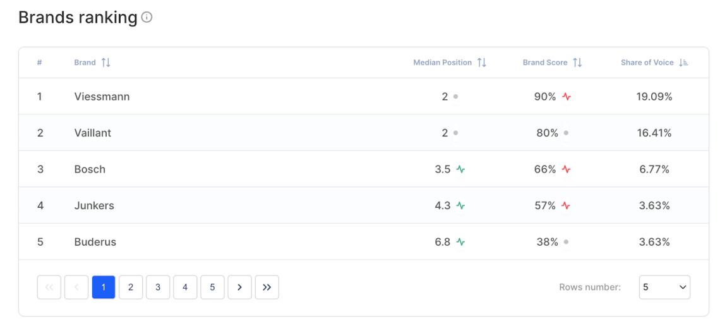Click Junkers' red Brand Score trend icon
The image size is (720, 333).
[x=567, y=206]
